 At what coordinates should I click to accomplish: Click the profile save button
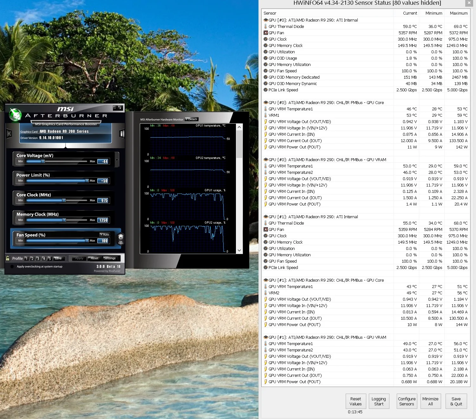click(x=59, y=259)
